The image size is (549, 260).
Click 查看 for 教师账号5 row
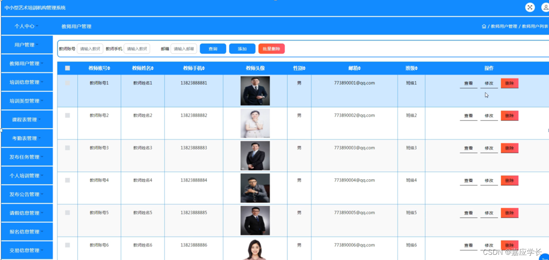point(469,213)
